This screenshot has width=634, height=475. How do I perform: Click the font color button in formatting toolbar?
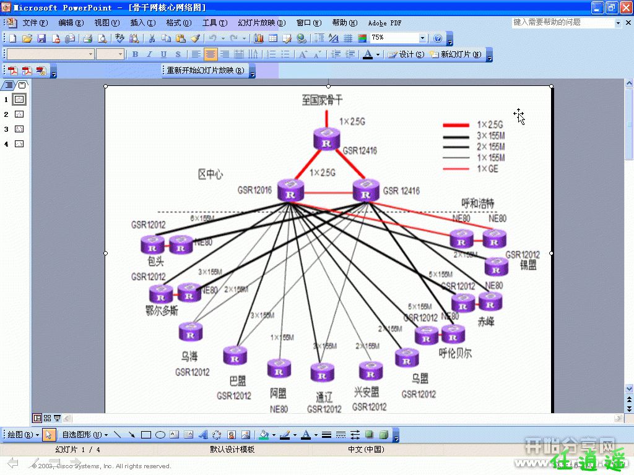pos(368,54)
